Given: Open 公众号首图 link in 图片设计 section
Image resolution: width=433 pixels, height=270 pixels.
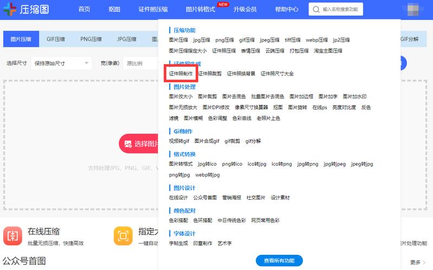Looking at the screenshot, I should (x=205, y=197).
